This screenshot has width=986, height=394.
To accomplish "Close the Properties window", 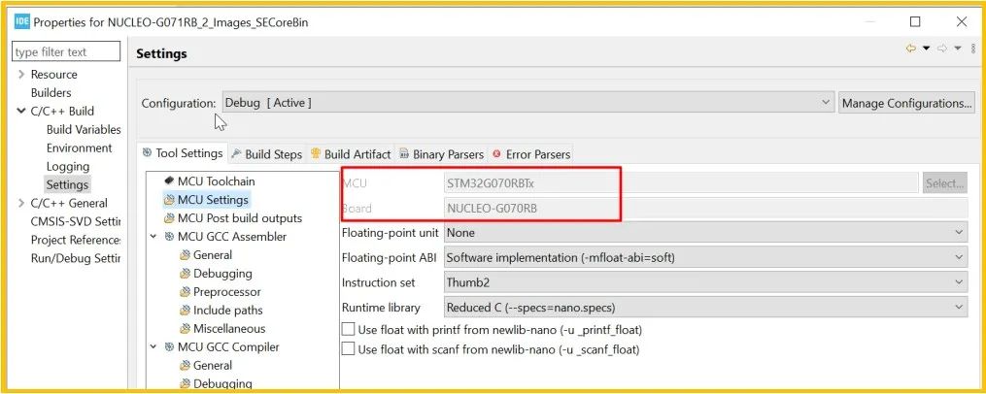I will [x=962, y=22].
